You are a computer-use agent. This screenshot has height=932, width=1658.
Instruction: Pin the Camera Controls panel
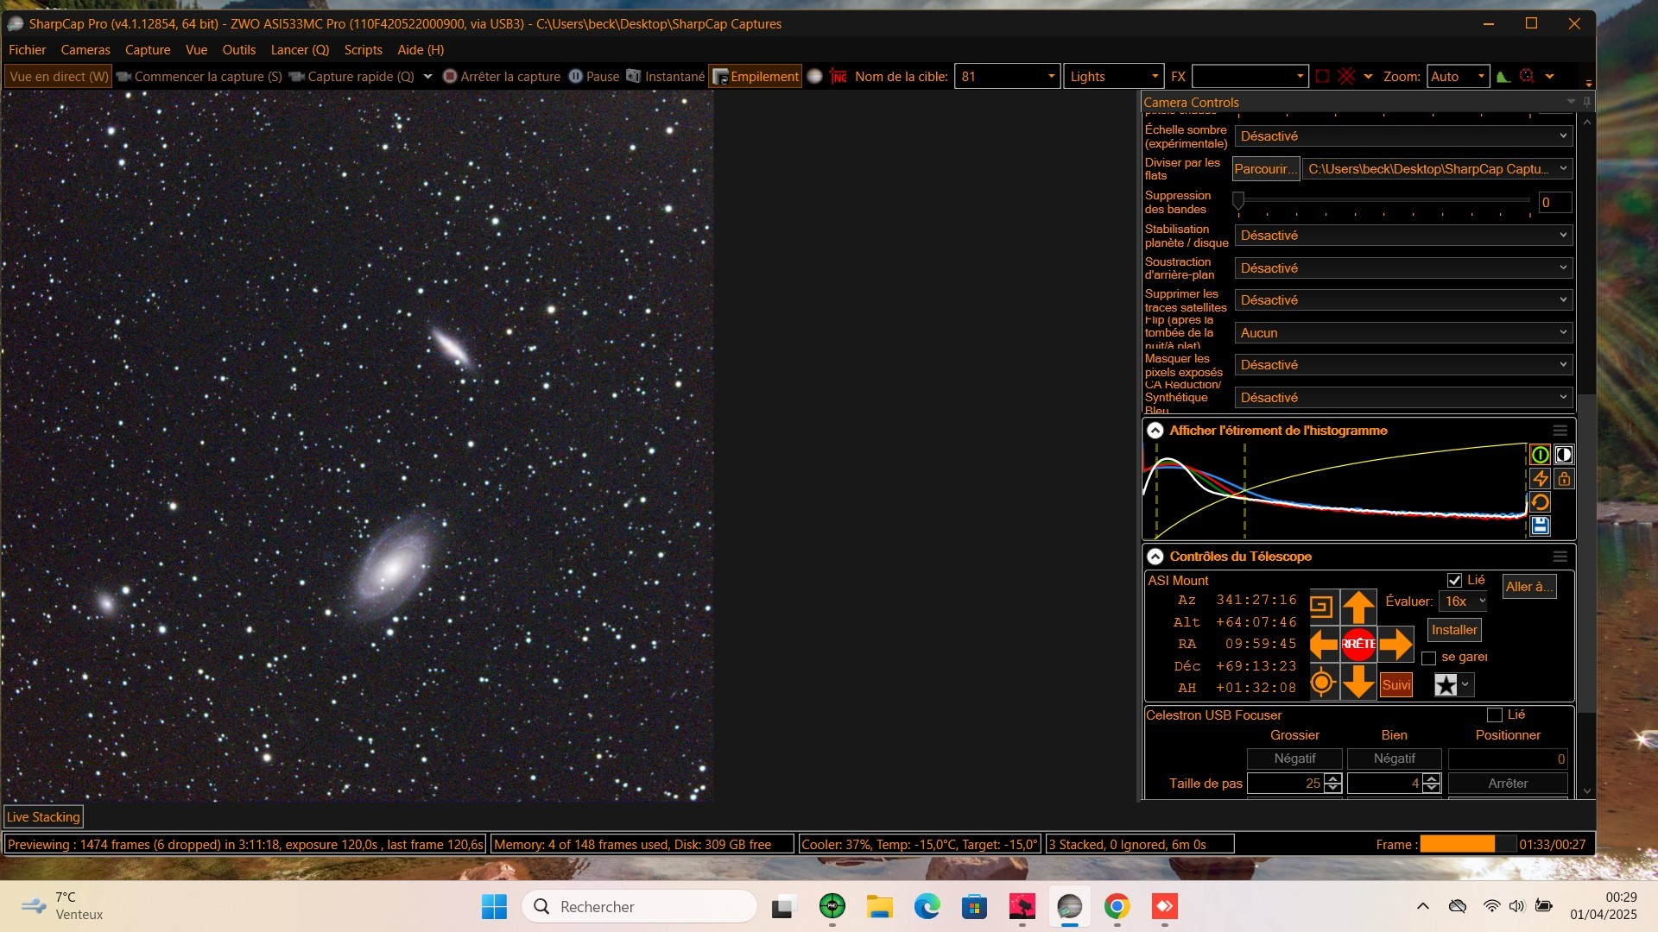pos(1586,102)
